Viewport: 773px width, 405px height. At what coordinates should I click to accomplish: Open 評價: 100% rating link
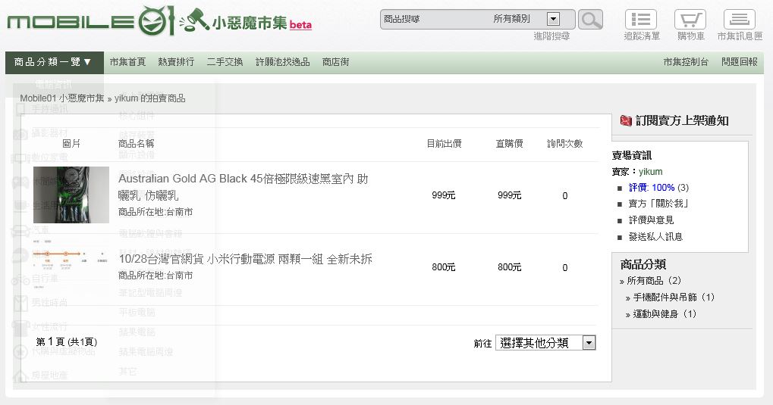(652, 188)
